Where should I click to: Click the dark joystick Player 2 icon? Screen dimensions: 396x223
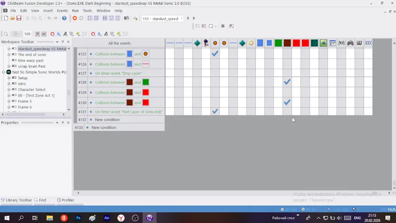coord(350,43)
